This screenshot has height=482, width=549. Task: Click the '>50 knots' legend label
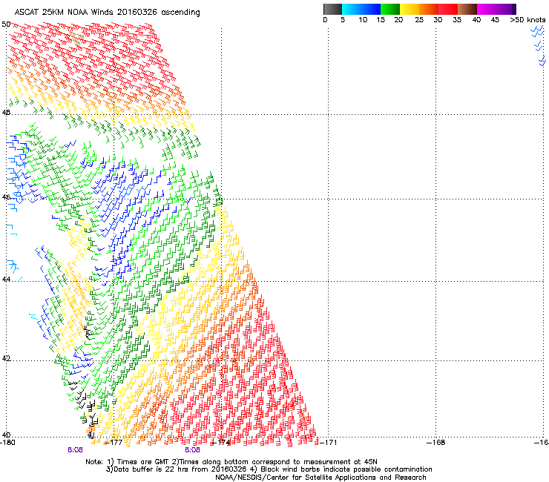pos(527,20)
